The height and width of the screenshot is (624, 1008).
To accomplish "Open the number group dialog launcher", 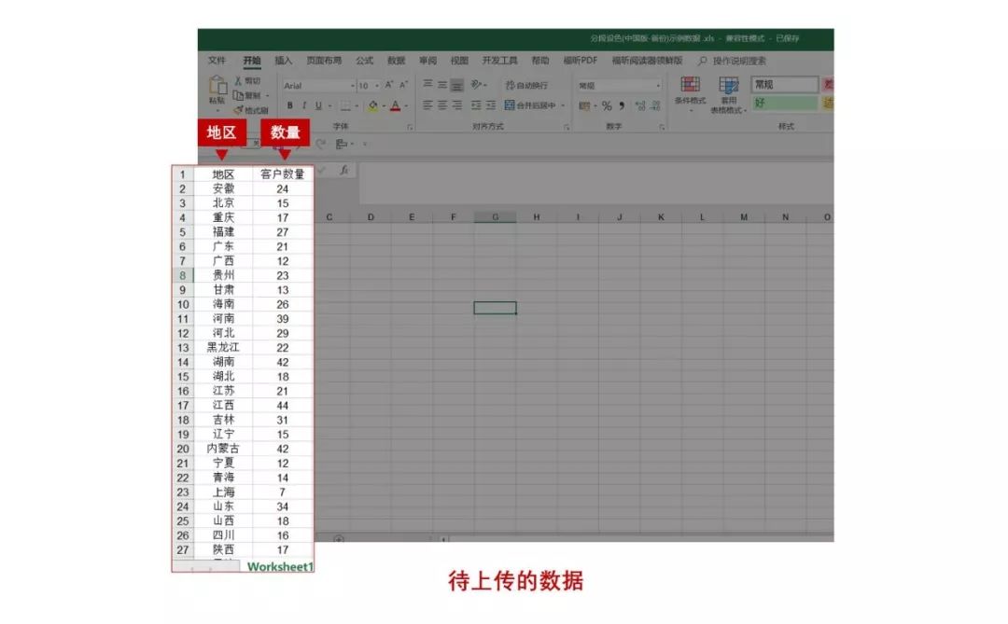I will 662,127.
